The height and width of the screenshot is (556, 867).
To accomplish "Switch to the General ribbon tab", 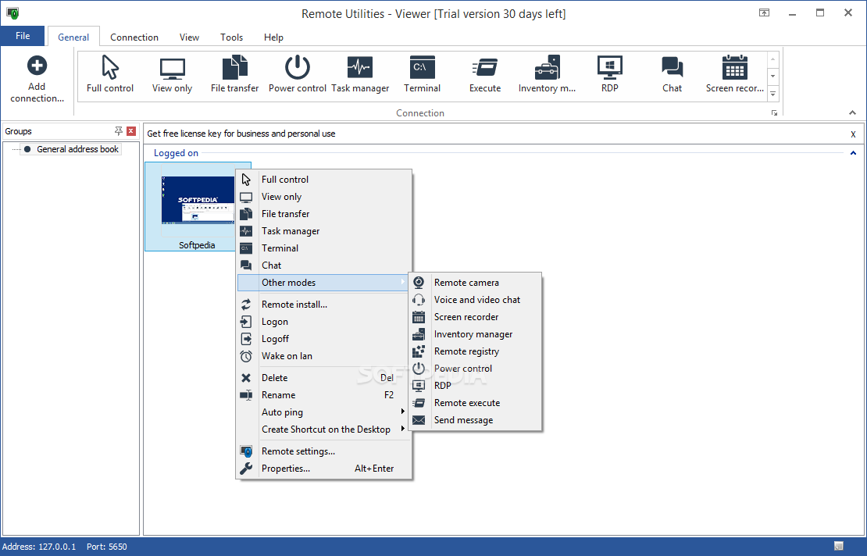I will [x=73, y=37].
